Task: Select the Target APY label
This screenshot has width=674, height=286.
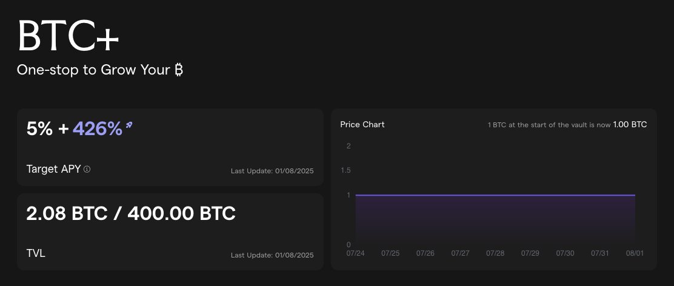Action: [x=53, y=169]
